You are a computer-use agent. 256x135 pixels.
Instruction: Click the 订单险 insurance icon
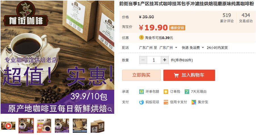coord(166,92)
